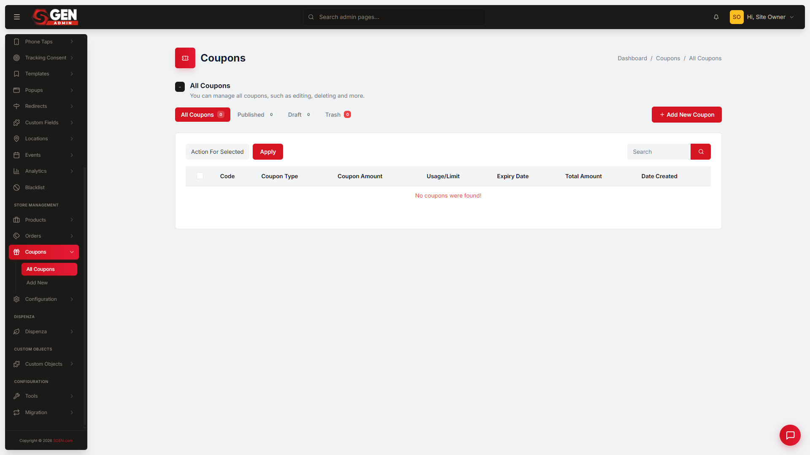Viewport: 810px width, 455px height.
Task: Click the red Coupons ticket page icon
Action: pos(185,58)
